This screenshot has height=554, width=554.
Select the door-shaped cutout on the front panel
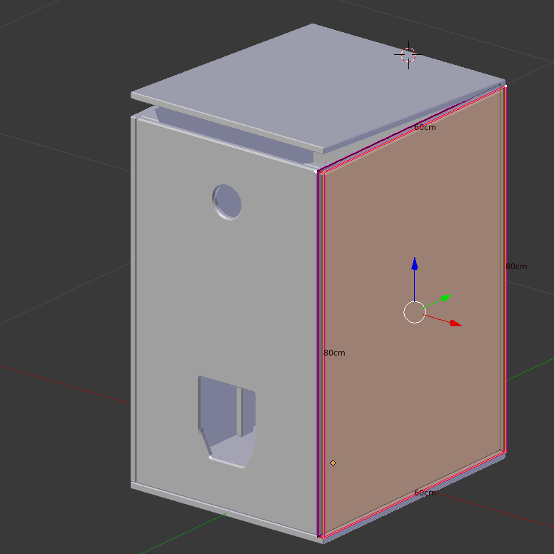pos(226,422)
